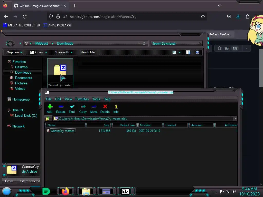Screen dimensions: 263x197
Task: Sort 7-Zip list by Created column
Action: point(176,125)
